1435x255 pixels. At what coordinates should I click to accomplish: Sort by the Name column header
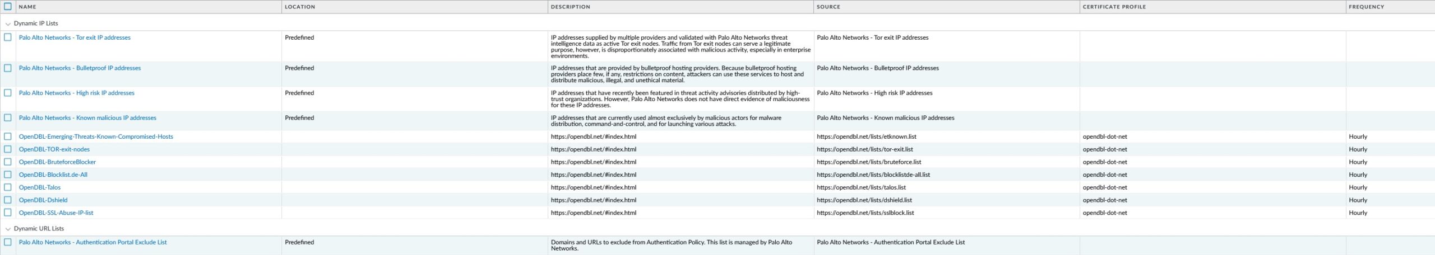tap(27, 7)
